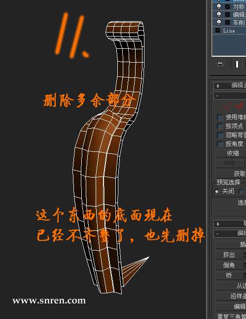Image resolution: width=246 pixels, height=319 pixels.
Task: Click the Show End Result icon
Action: tap(237, 65)
